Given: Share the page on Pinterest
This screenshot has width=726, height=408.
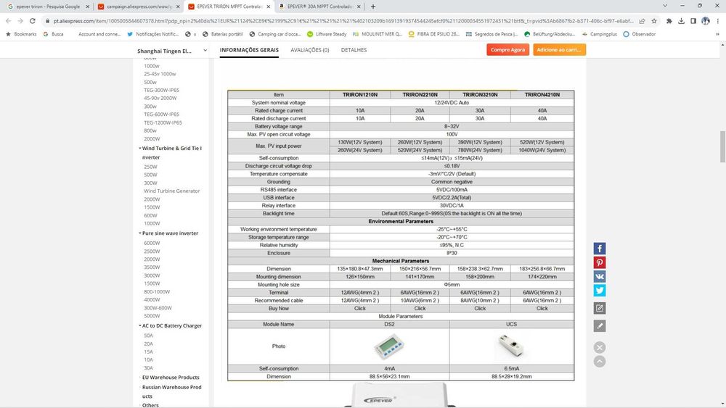Looking at the screenshot, I should pyautogui.click(x=599, y=262).
